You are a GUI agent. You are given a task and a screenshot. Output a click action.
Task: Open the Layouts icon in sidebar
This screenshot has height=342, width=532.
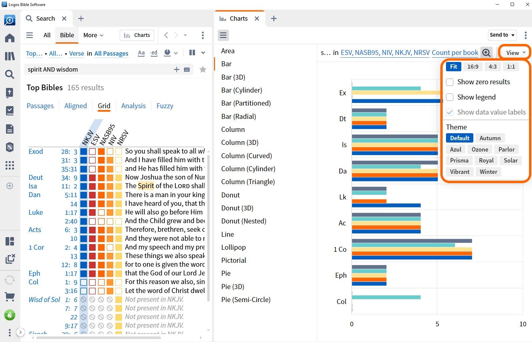click(x=10, y=241)
